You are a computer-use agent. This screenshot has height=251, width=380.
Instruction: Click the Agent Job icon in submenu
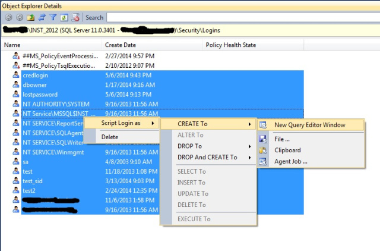pyautogui.click(x=262, y=161)
